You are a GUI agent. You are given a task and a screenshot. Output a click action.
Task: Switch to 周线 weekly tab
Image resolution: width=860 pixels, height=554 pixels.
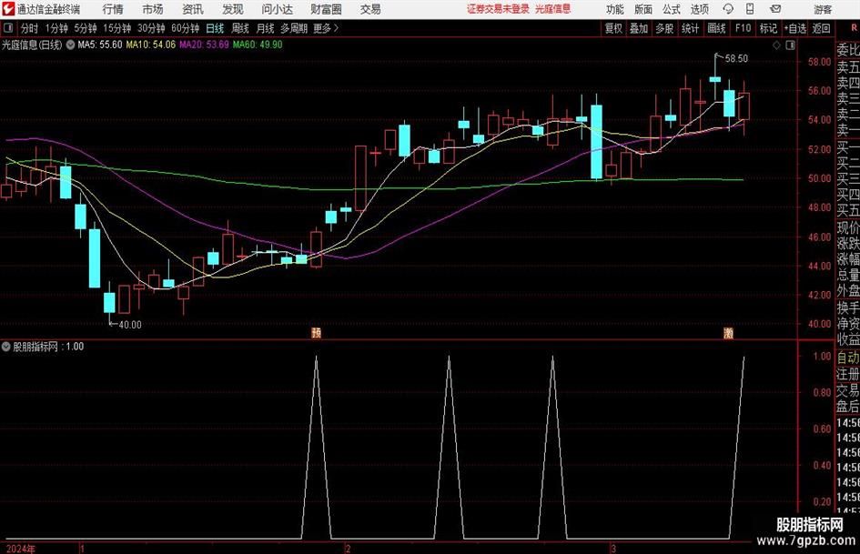pyautogui.click(x=239, y=28)
